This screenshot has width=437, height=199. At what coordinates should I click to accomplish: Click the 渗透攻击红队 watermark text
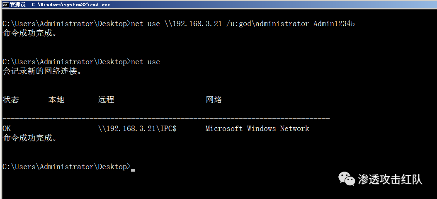pos(390,179)
